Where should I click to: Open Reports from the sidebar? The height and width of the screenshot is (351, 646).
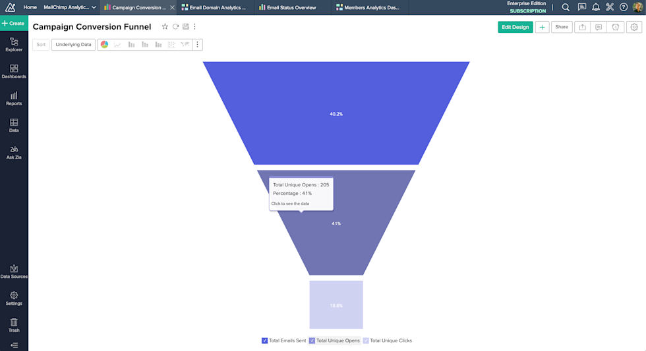[x=14, y=99]
